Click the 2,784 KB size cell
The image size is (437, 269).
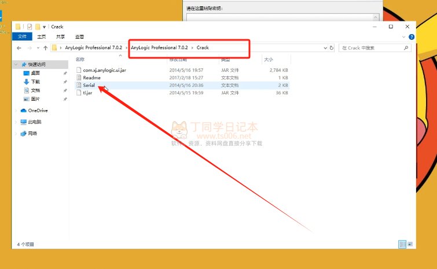click(279, 70)
